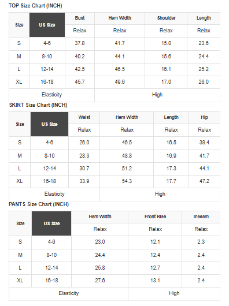Select the Shoulder column header
Screen dimensions: 229x306
click(167, 18)
